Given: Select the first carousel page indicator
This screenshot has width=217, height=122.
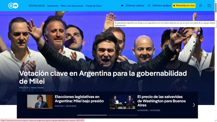Looking at the screenshot, I should coord(92,115).
